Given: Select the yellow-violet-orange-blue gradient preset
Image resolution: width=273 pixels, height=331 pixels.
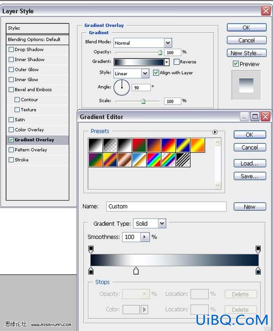Looking at the screenshot, I should tap(110, 160).
